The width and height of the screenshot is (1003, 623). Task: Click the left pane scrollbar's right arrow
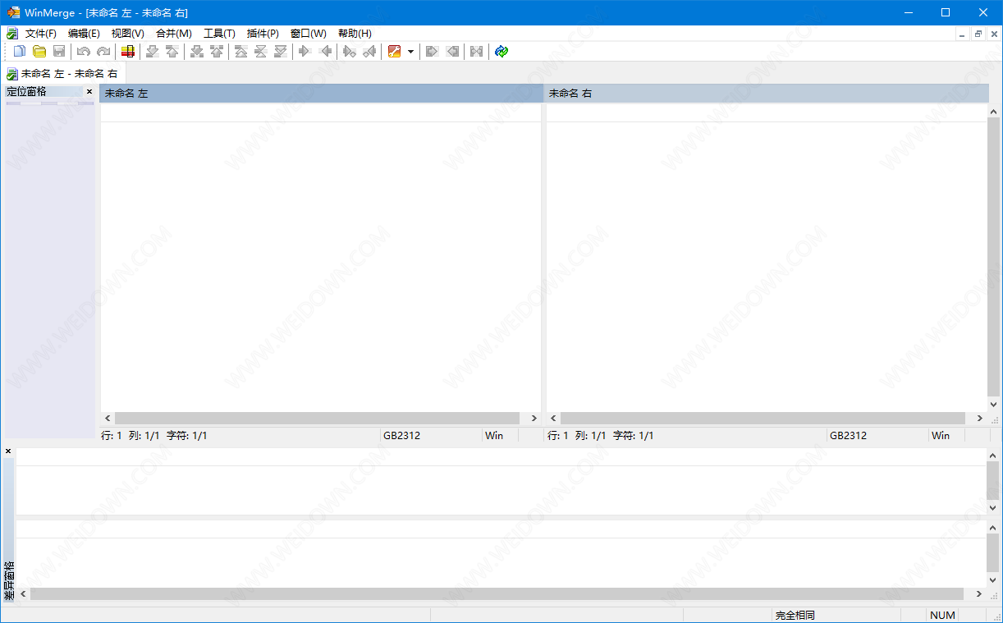534,419
